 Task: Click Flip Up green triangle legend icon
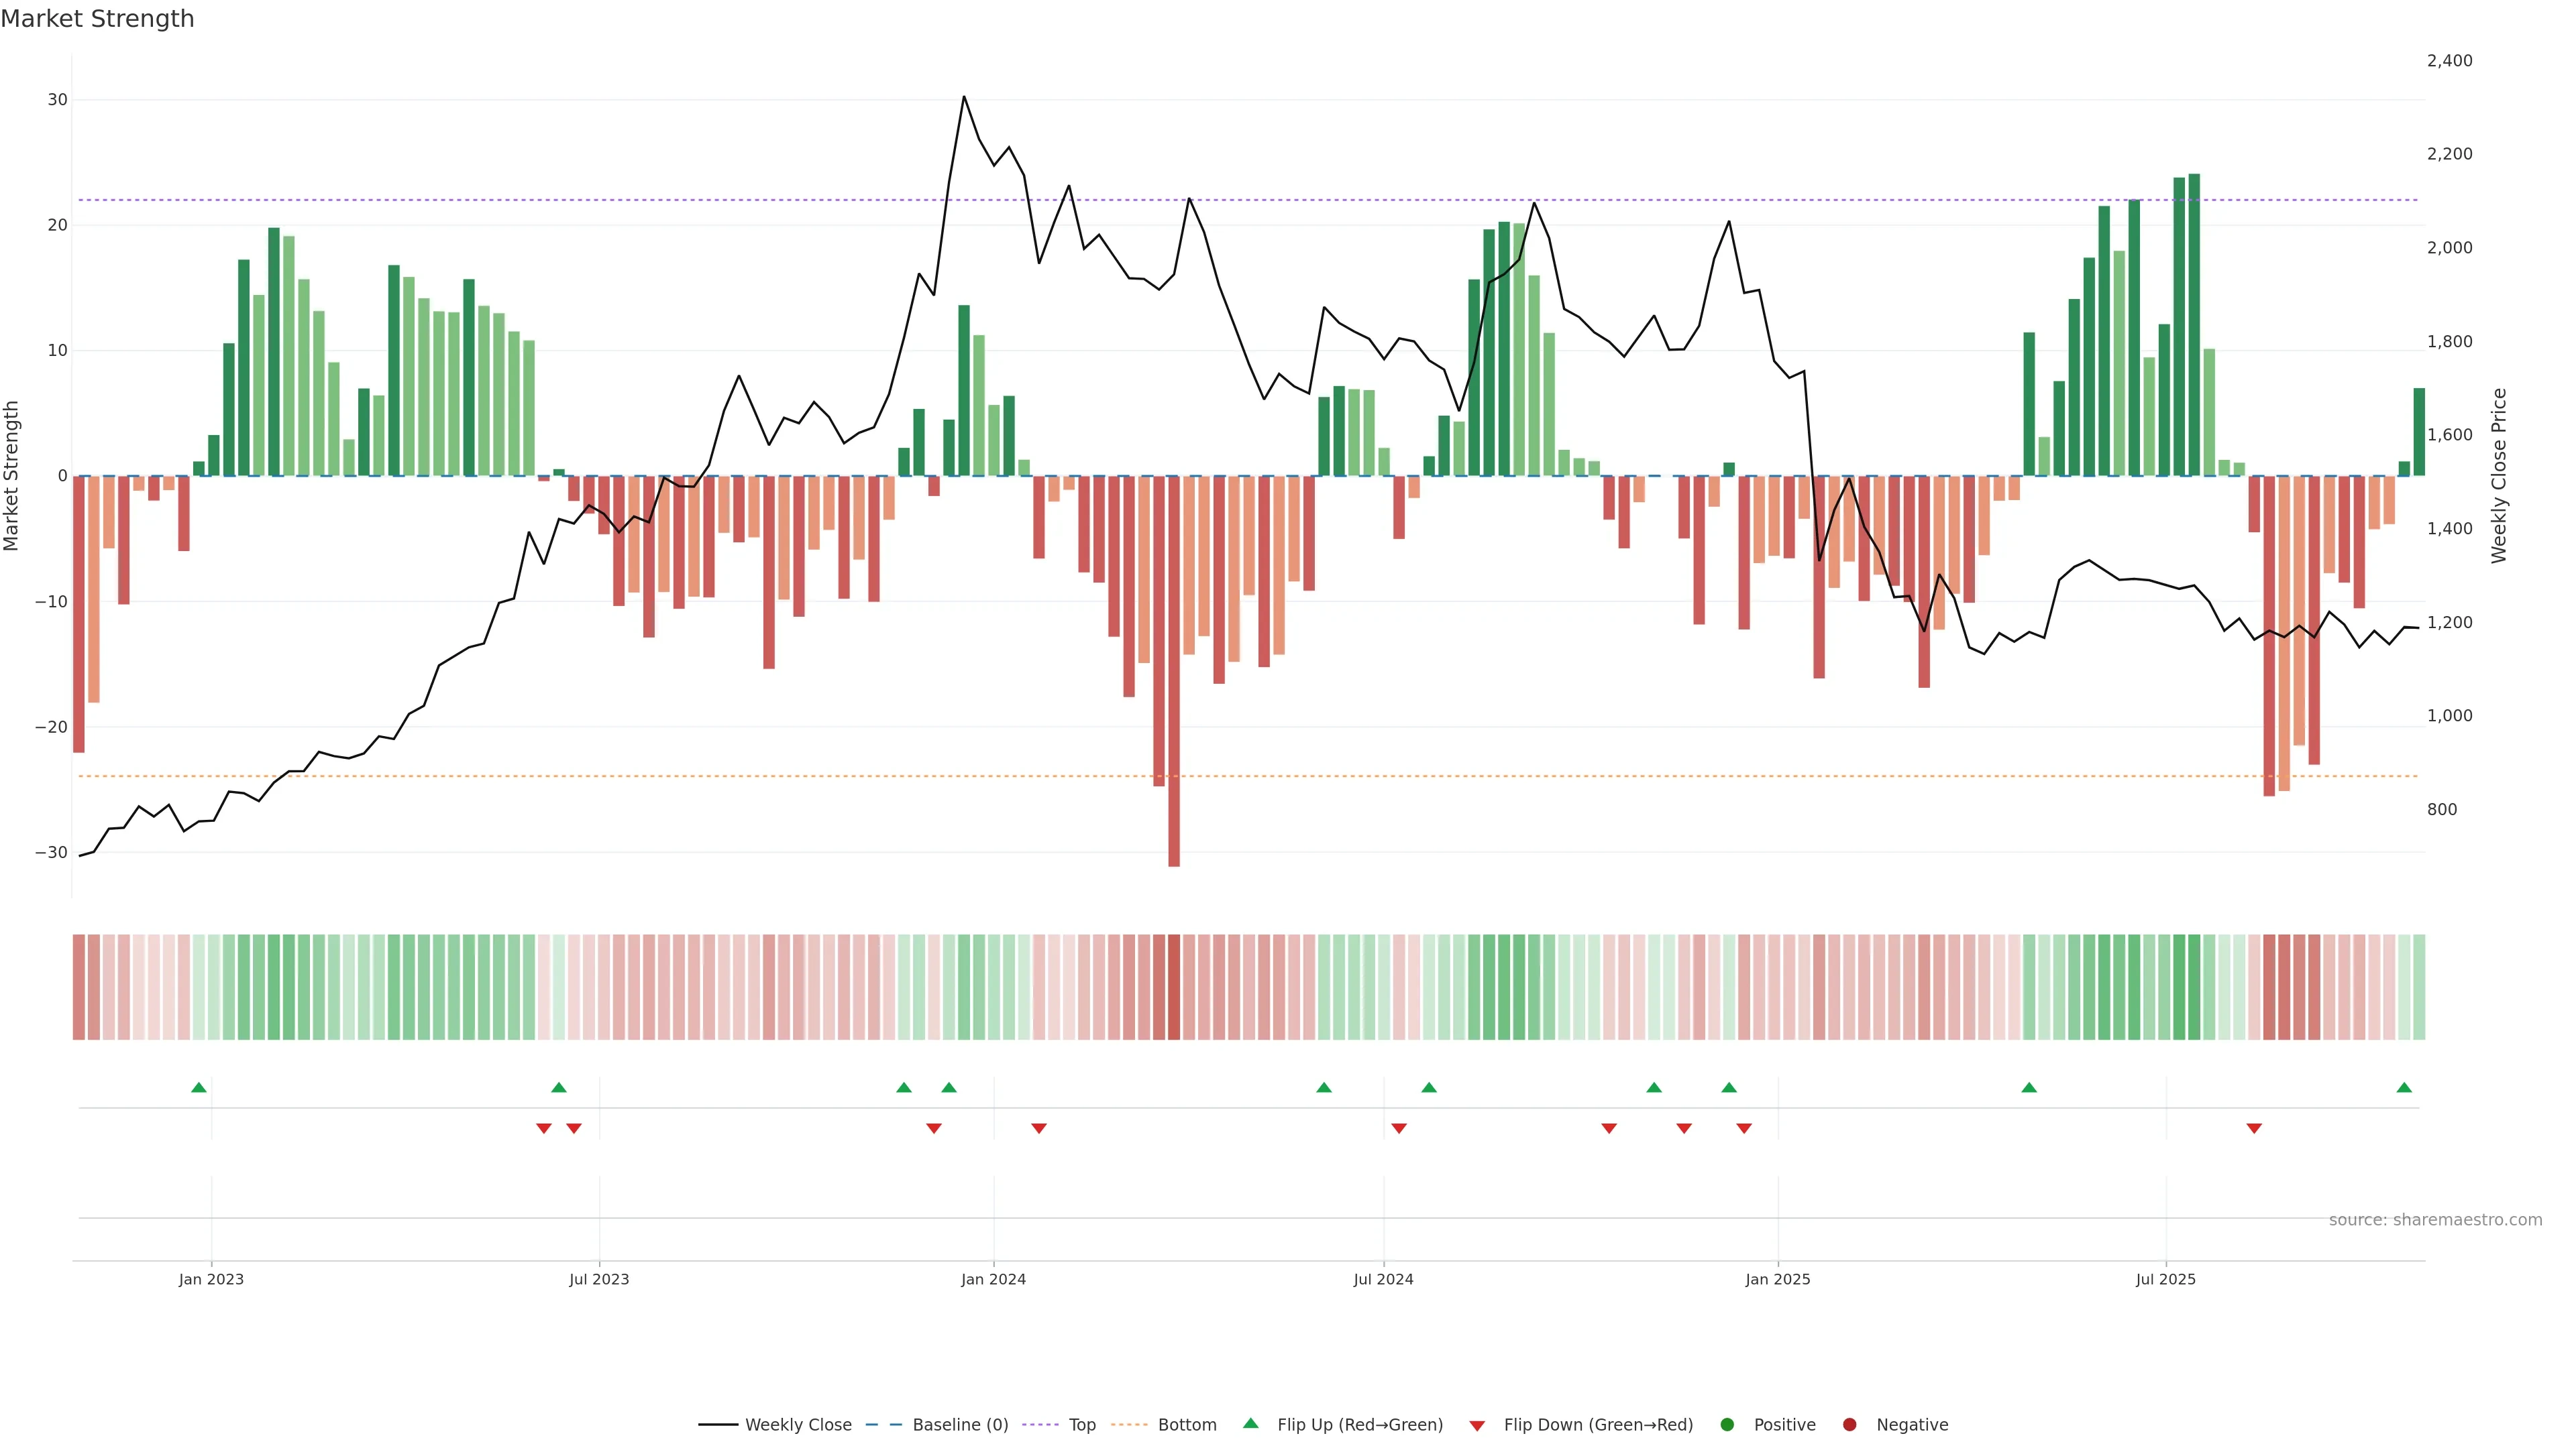[1250, 1423]
